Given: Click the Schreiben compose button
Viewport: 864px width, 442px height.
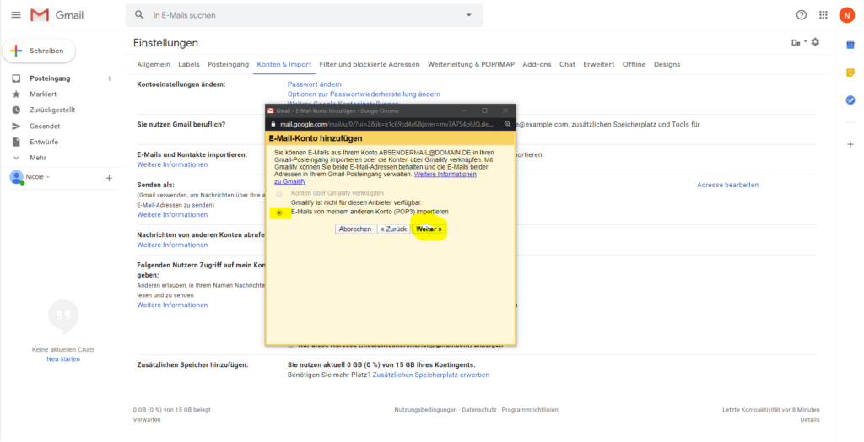Looking at the screenshot, I should [x=39, y=51].
